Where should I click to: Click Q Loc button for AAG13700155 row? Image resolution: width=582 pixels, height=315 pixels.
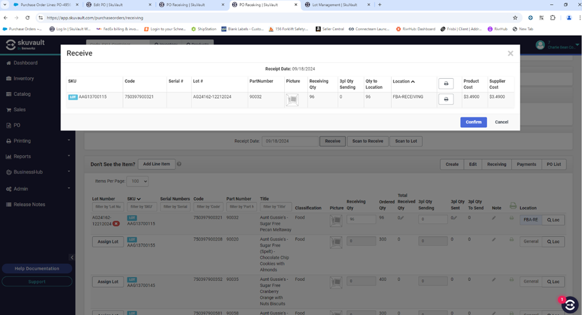(x=553, y=242)
